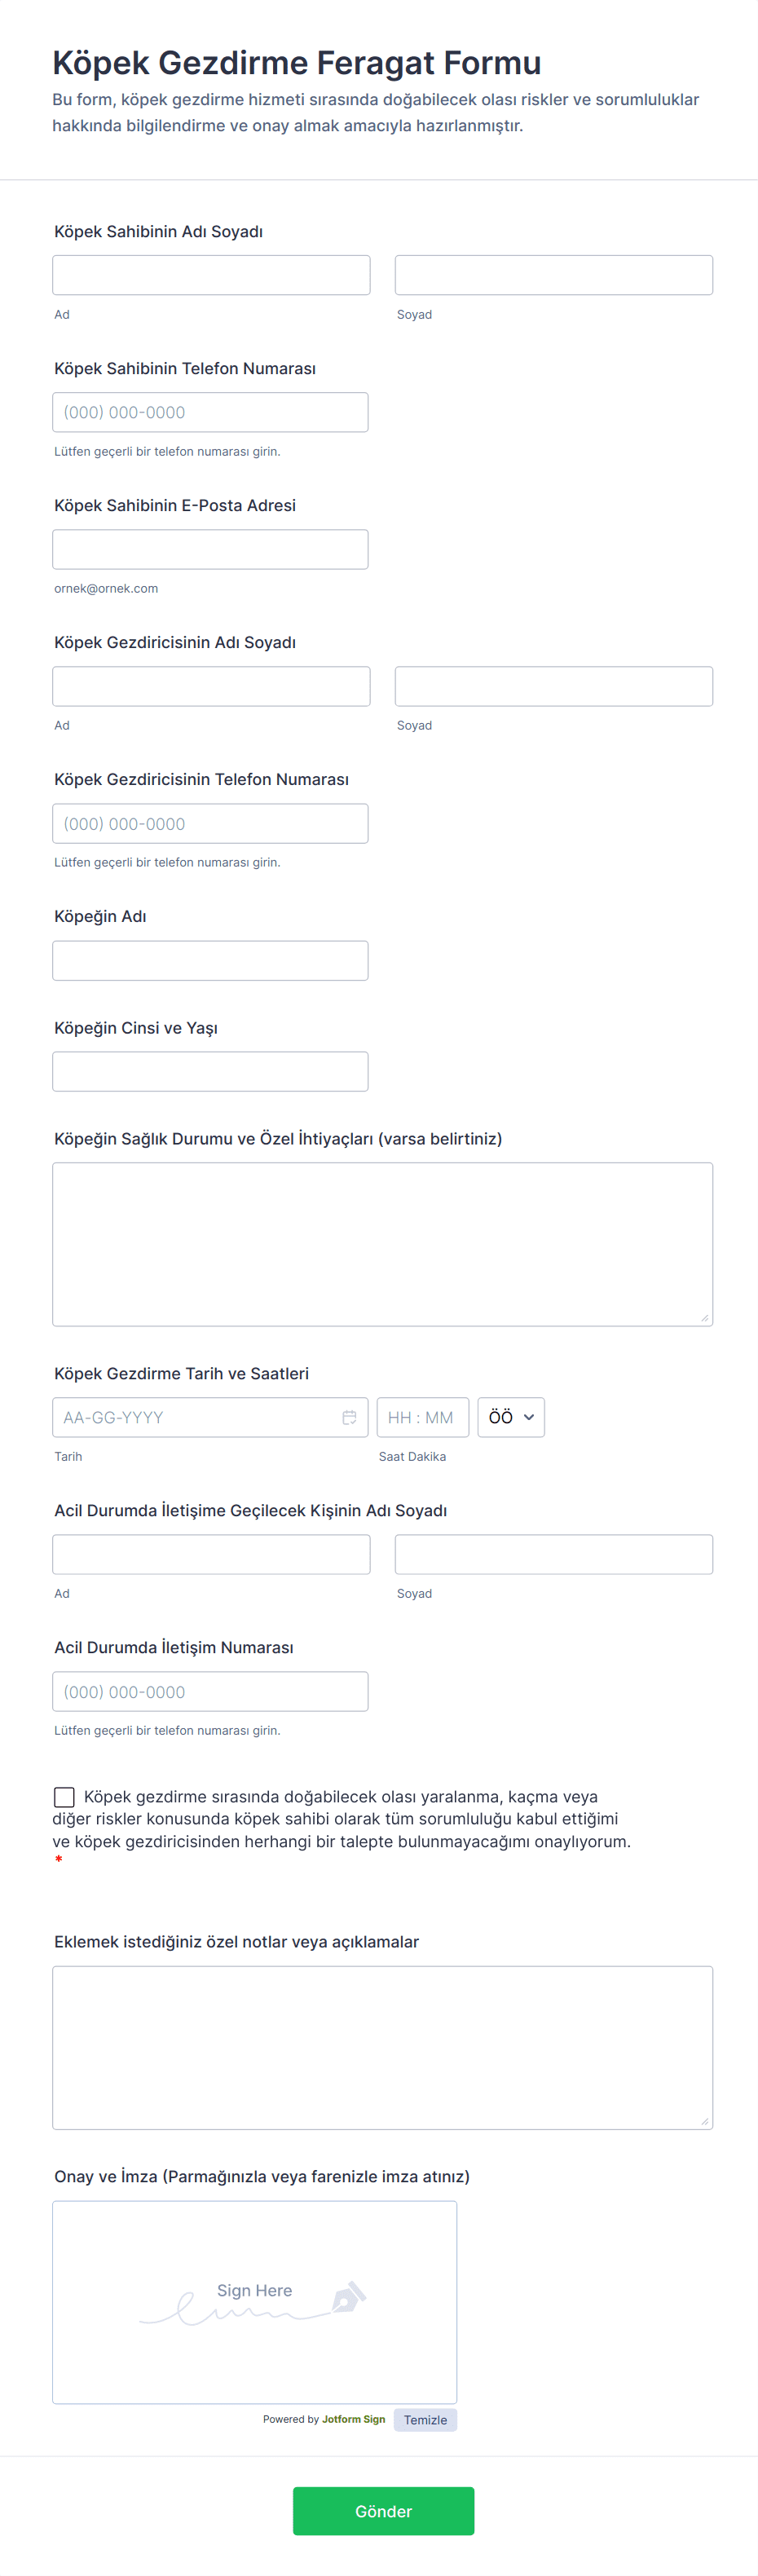Click the dog health conditions text area
The height and width of the screenshot is (2576, 758).
click(x=382, y=1244)
